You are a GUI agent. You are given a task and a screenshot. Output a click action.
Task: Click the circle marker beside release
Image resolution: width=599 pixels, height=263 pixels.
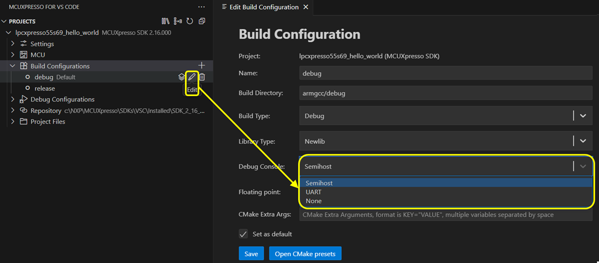(x=27, y=89)
